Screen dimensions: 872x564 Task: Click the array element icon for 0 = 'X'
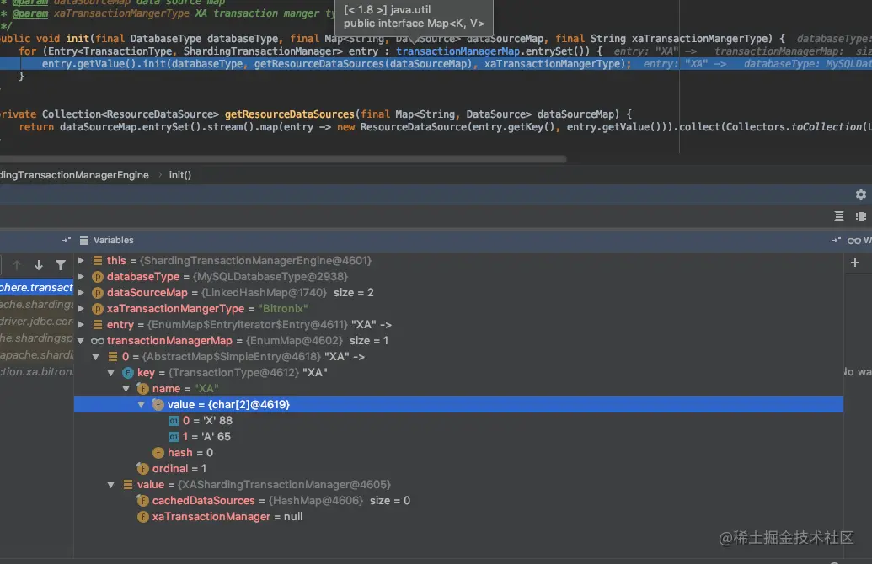click(x=174, y=421)
